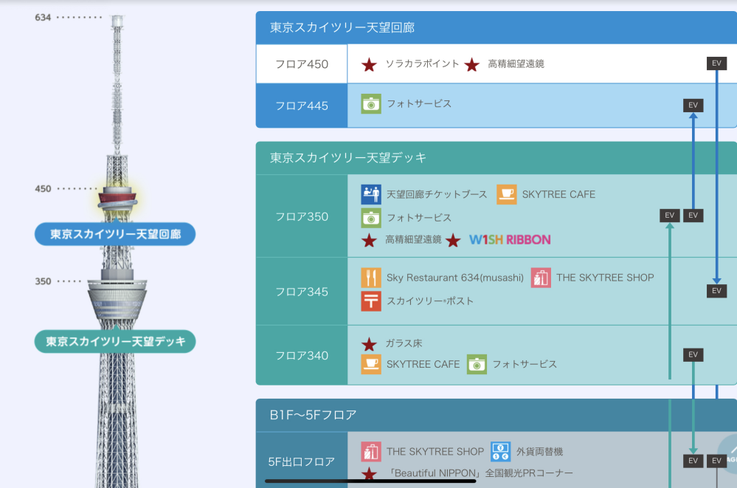The height and width of the screenshot is (488, 737).
Task: Click the EV elevator marker on フロア445
Action: (693, 105)
